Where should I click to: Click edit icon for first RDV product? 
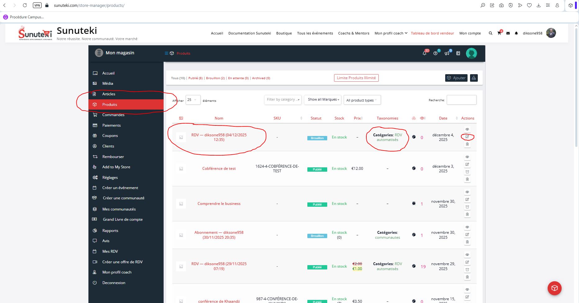(467, 137)
